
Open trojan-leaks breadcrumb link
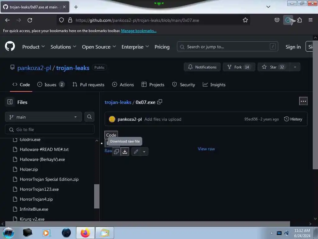click(x=118, y=102)
